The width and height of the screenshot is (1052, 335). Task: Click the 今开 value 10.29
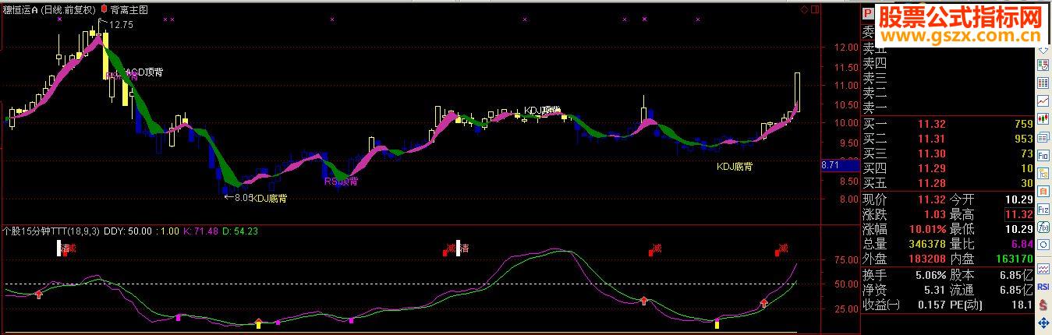pos(1018,199)
